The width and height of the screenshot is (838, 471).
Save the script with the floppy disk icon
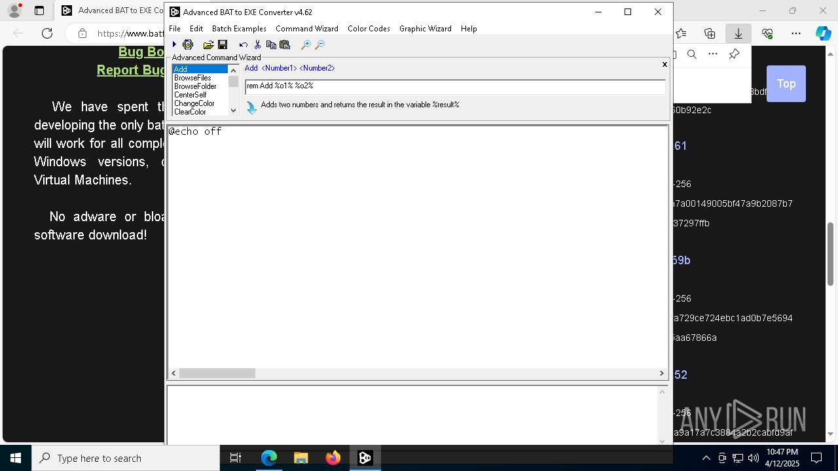pyautogui.click(x=223, y=44)
